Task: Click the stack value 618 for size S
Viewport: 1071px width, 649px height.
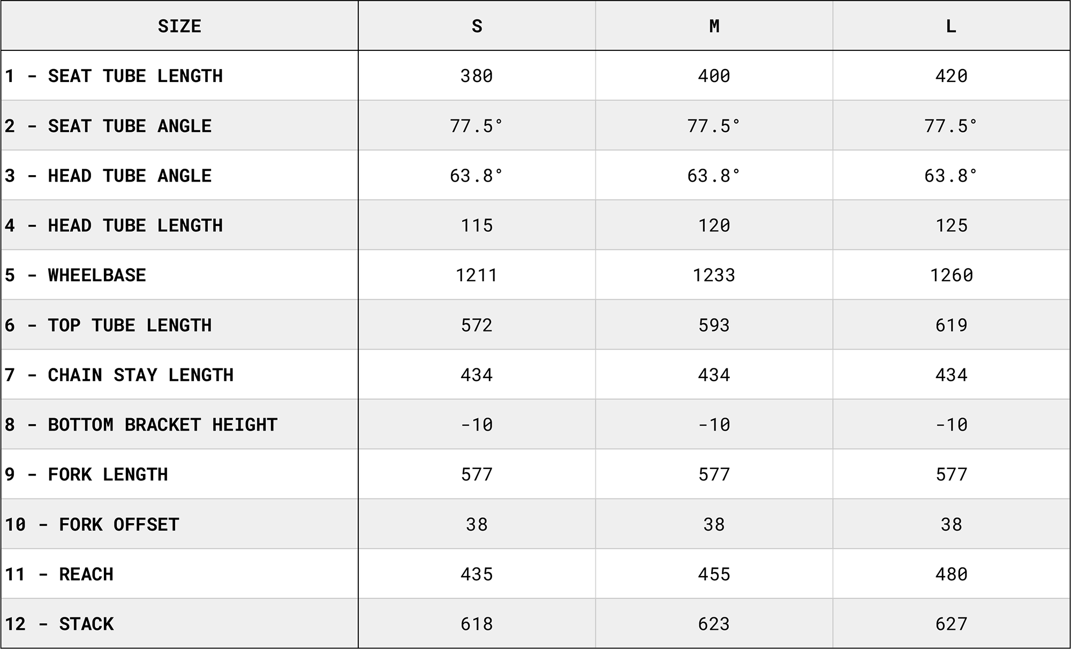Action: (x=477, y=624)
